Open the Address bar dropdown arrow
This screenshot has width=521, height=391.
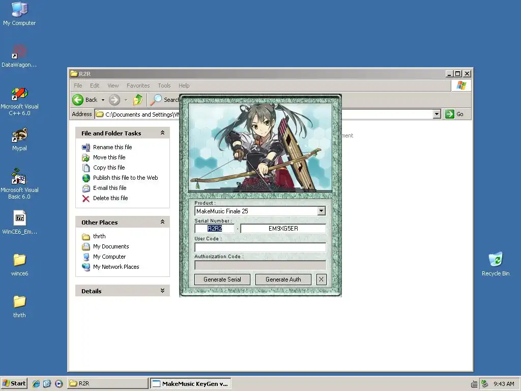pos(437,114)
